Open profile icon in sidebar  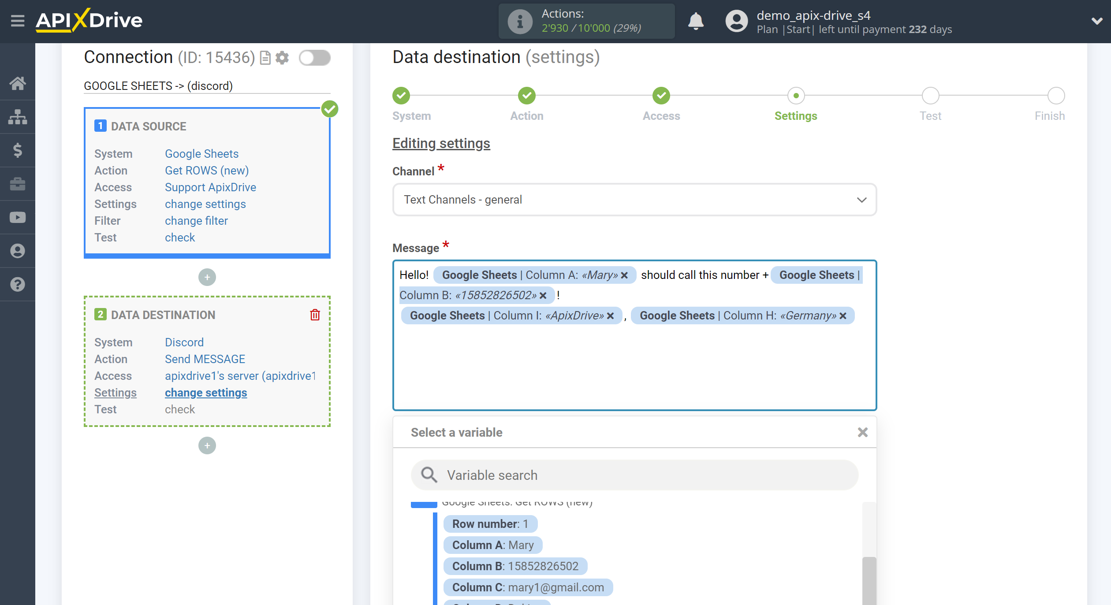pos(18,251)
